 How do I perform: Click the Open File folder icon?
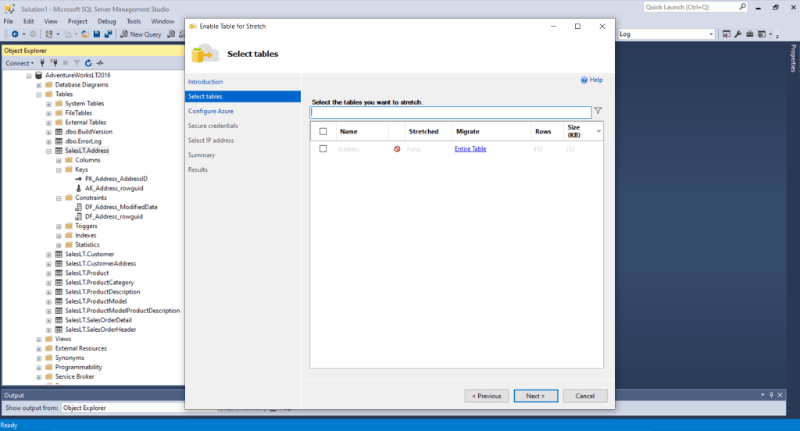coord(85,34)
